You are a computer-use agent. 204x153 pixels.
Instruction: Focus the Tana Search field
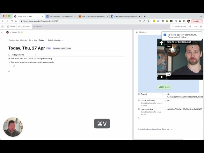[101, 26]
